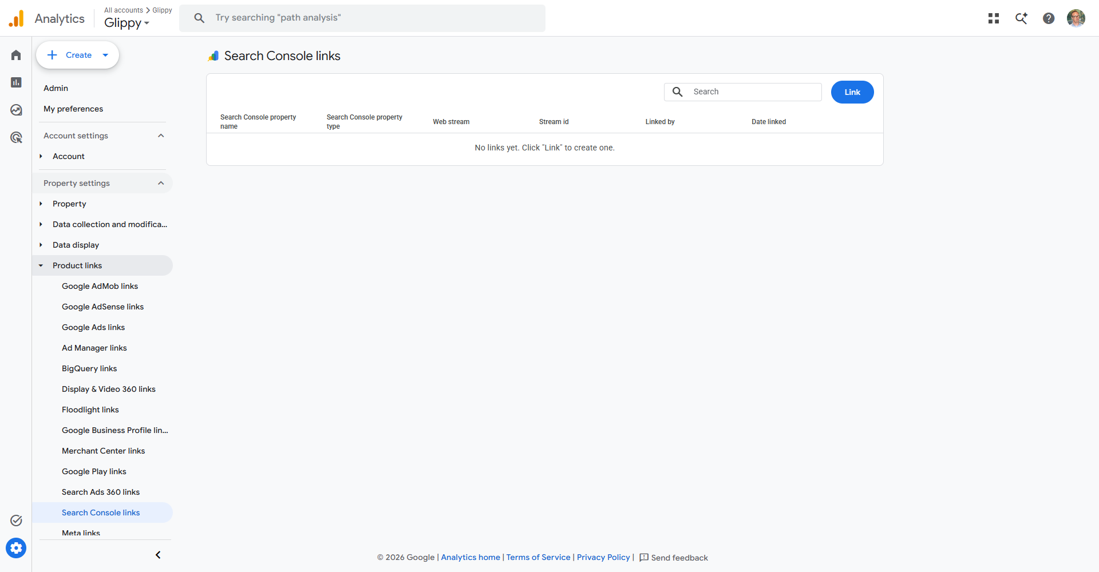
Task: Open the Glippy property picker dropdown
Action: pos(127,23)
